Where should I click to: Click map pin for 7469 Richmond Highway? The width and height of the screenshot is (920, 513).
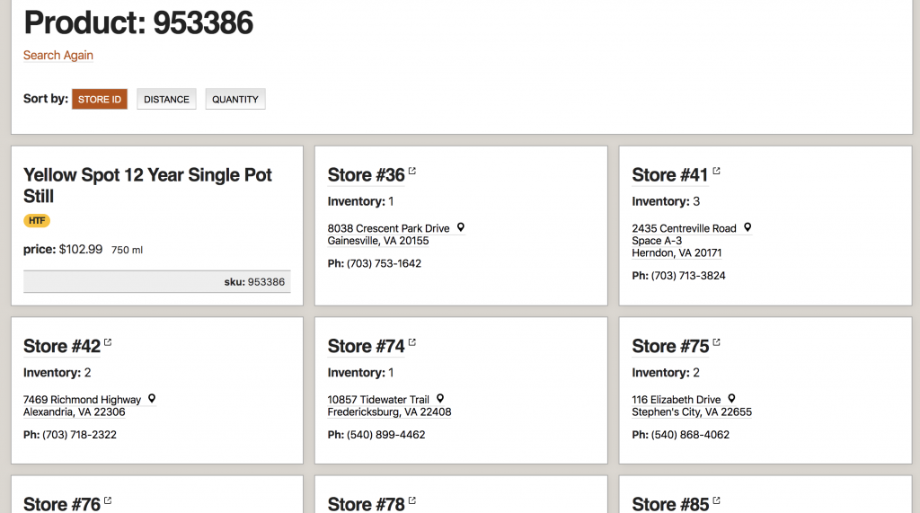click(152, 398)
